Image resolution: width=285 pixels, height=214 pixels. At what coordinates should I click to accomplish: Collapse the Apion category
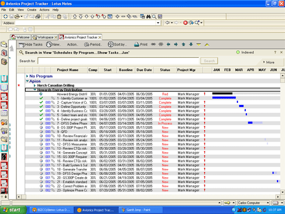point(27,81)
